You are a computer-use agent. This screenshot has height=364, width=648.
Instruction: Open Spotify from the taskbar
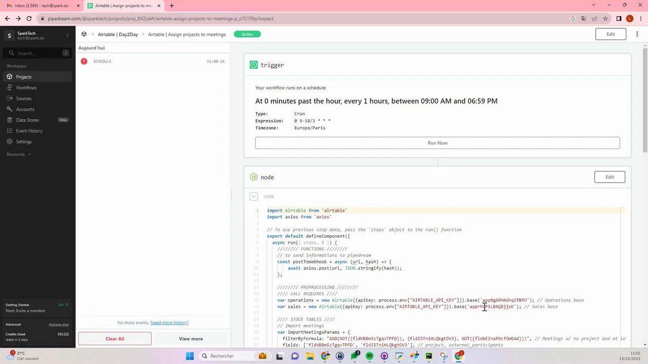click(370, 356)
